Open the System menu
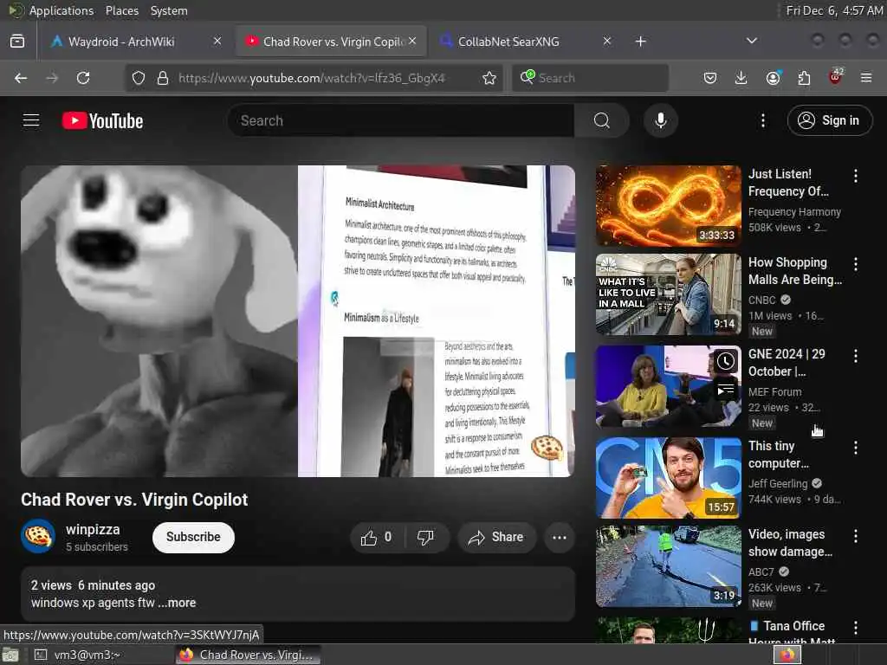The image size is (887, 665). point(169,10)
